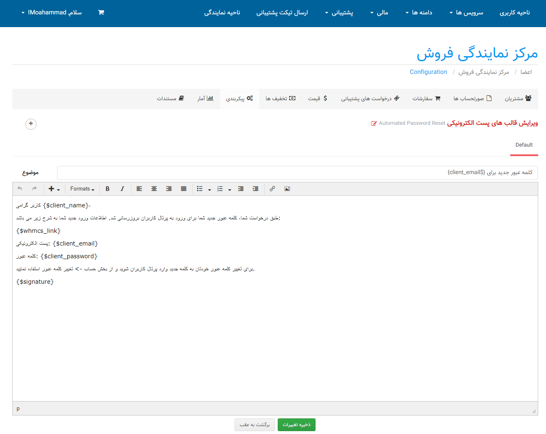
Task: Toggle bold formatting in editor
Action: click(108, 189)
